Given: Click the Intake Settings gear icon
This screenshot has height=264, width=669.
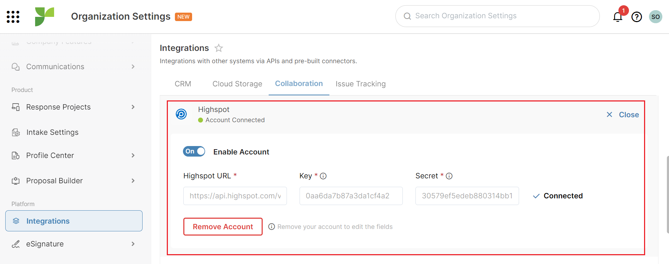Looking at the screenshot, I should [x=16, y=132].
